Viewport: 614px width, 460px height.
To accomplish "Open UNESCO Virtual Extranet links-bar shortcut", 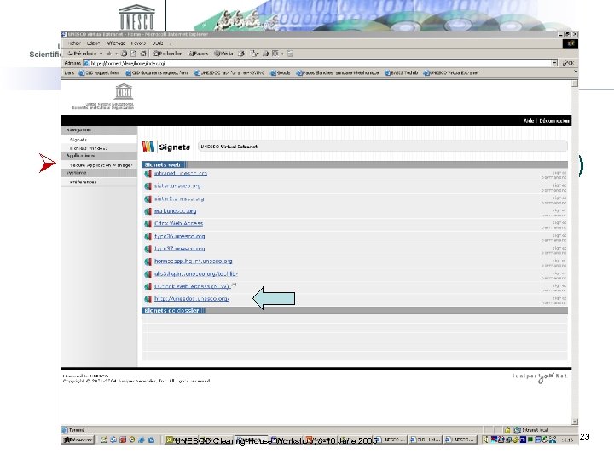I will 451,72.
